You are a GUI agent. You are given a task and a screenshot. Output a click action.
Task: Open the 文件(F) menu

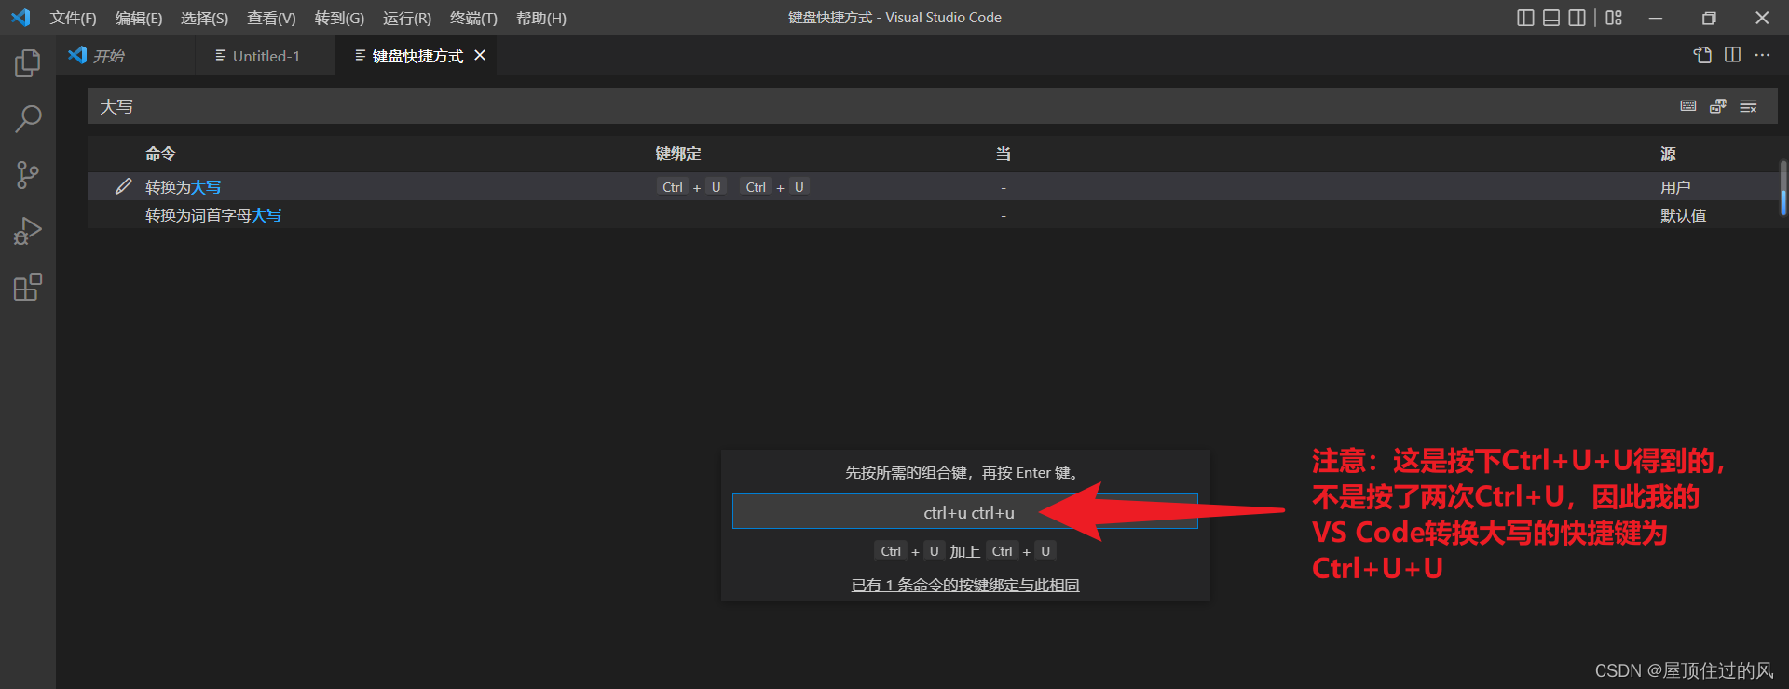(73, 18)
